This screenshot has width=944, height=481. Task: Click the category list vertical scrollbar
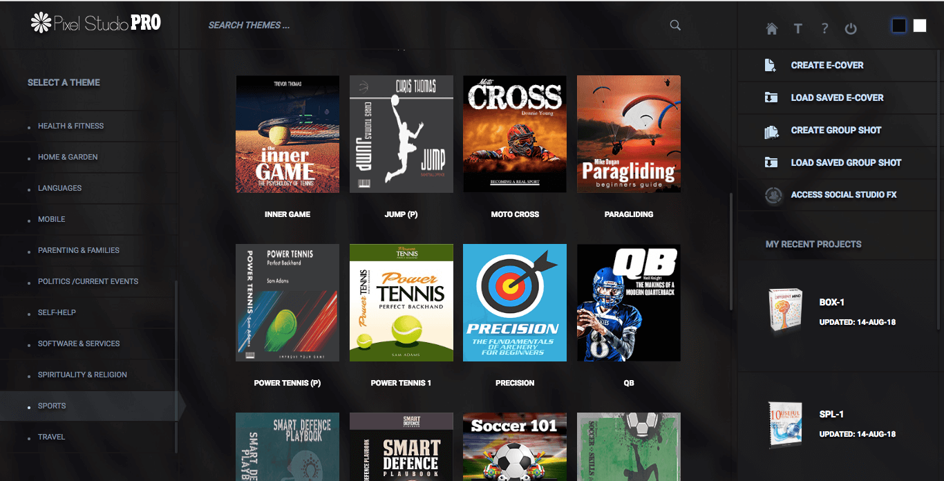coord(176,367)
